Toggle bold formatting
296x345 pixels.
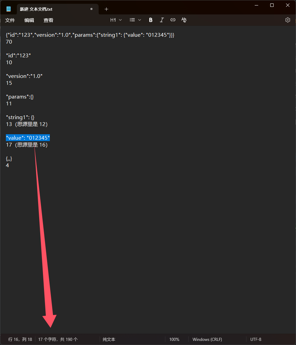(x=151, y=20)
